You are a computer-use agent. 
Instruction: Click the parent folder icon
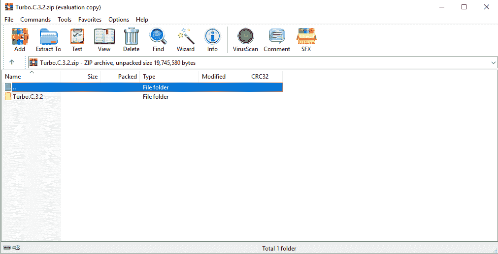tap(8, 87)
